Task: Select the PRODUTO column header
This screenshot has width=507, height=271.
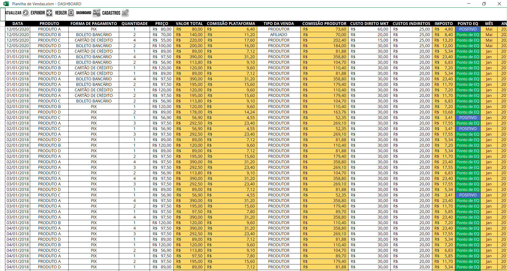Action: coord(49,24)
